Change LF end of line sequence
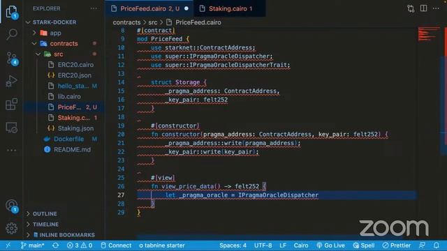 (x=283, y=245)
